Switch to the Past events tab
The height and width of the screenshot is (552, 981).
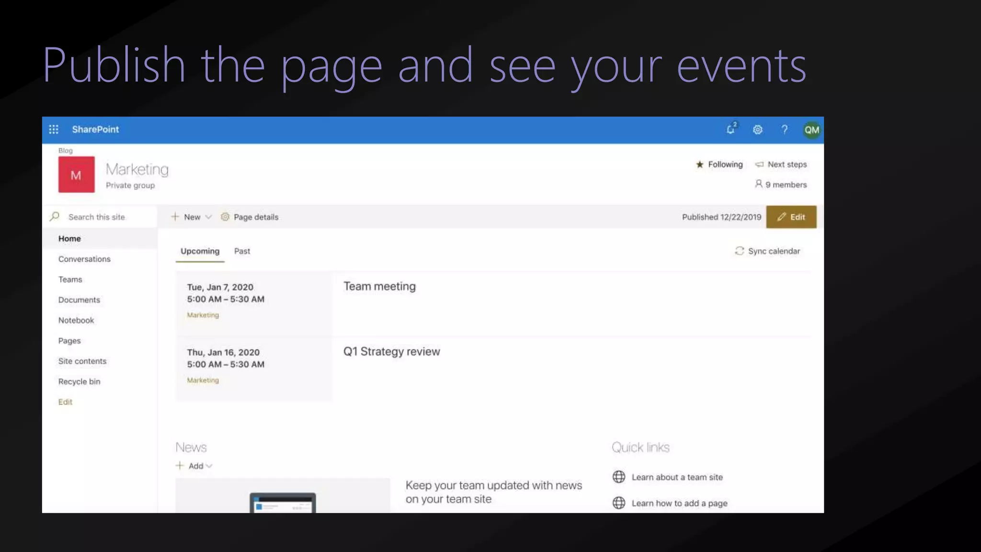coord(242,251)
